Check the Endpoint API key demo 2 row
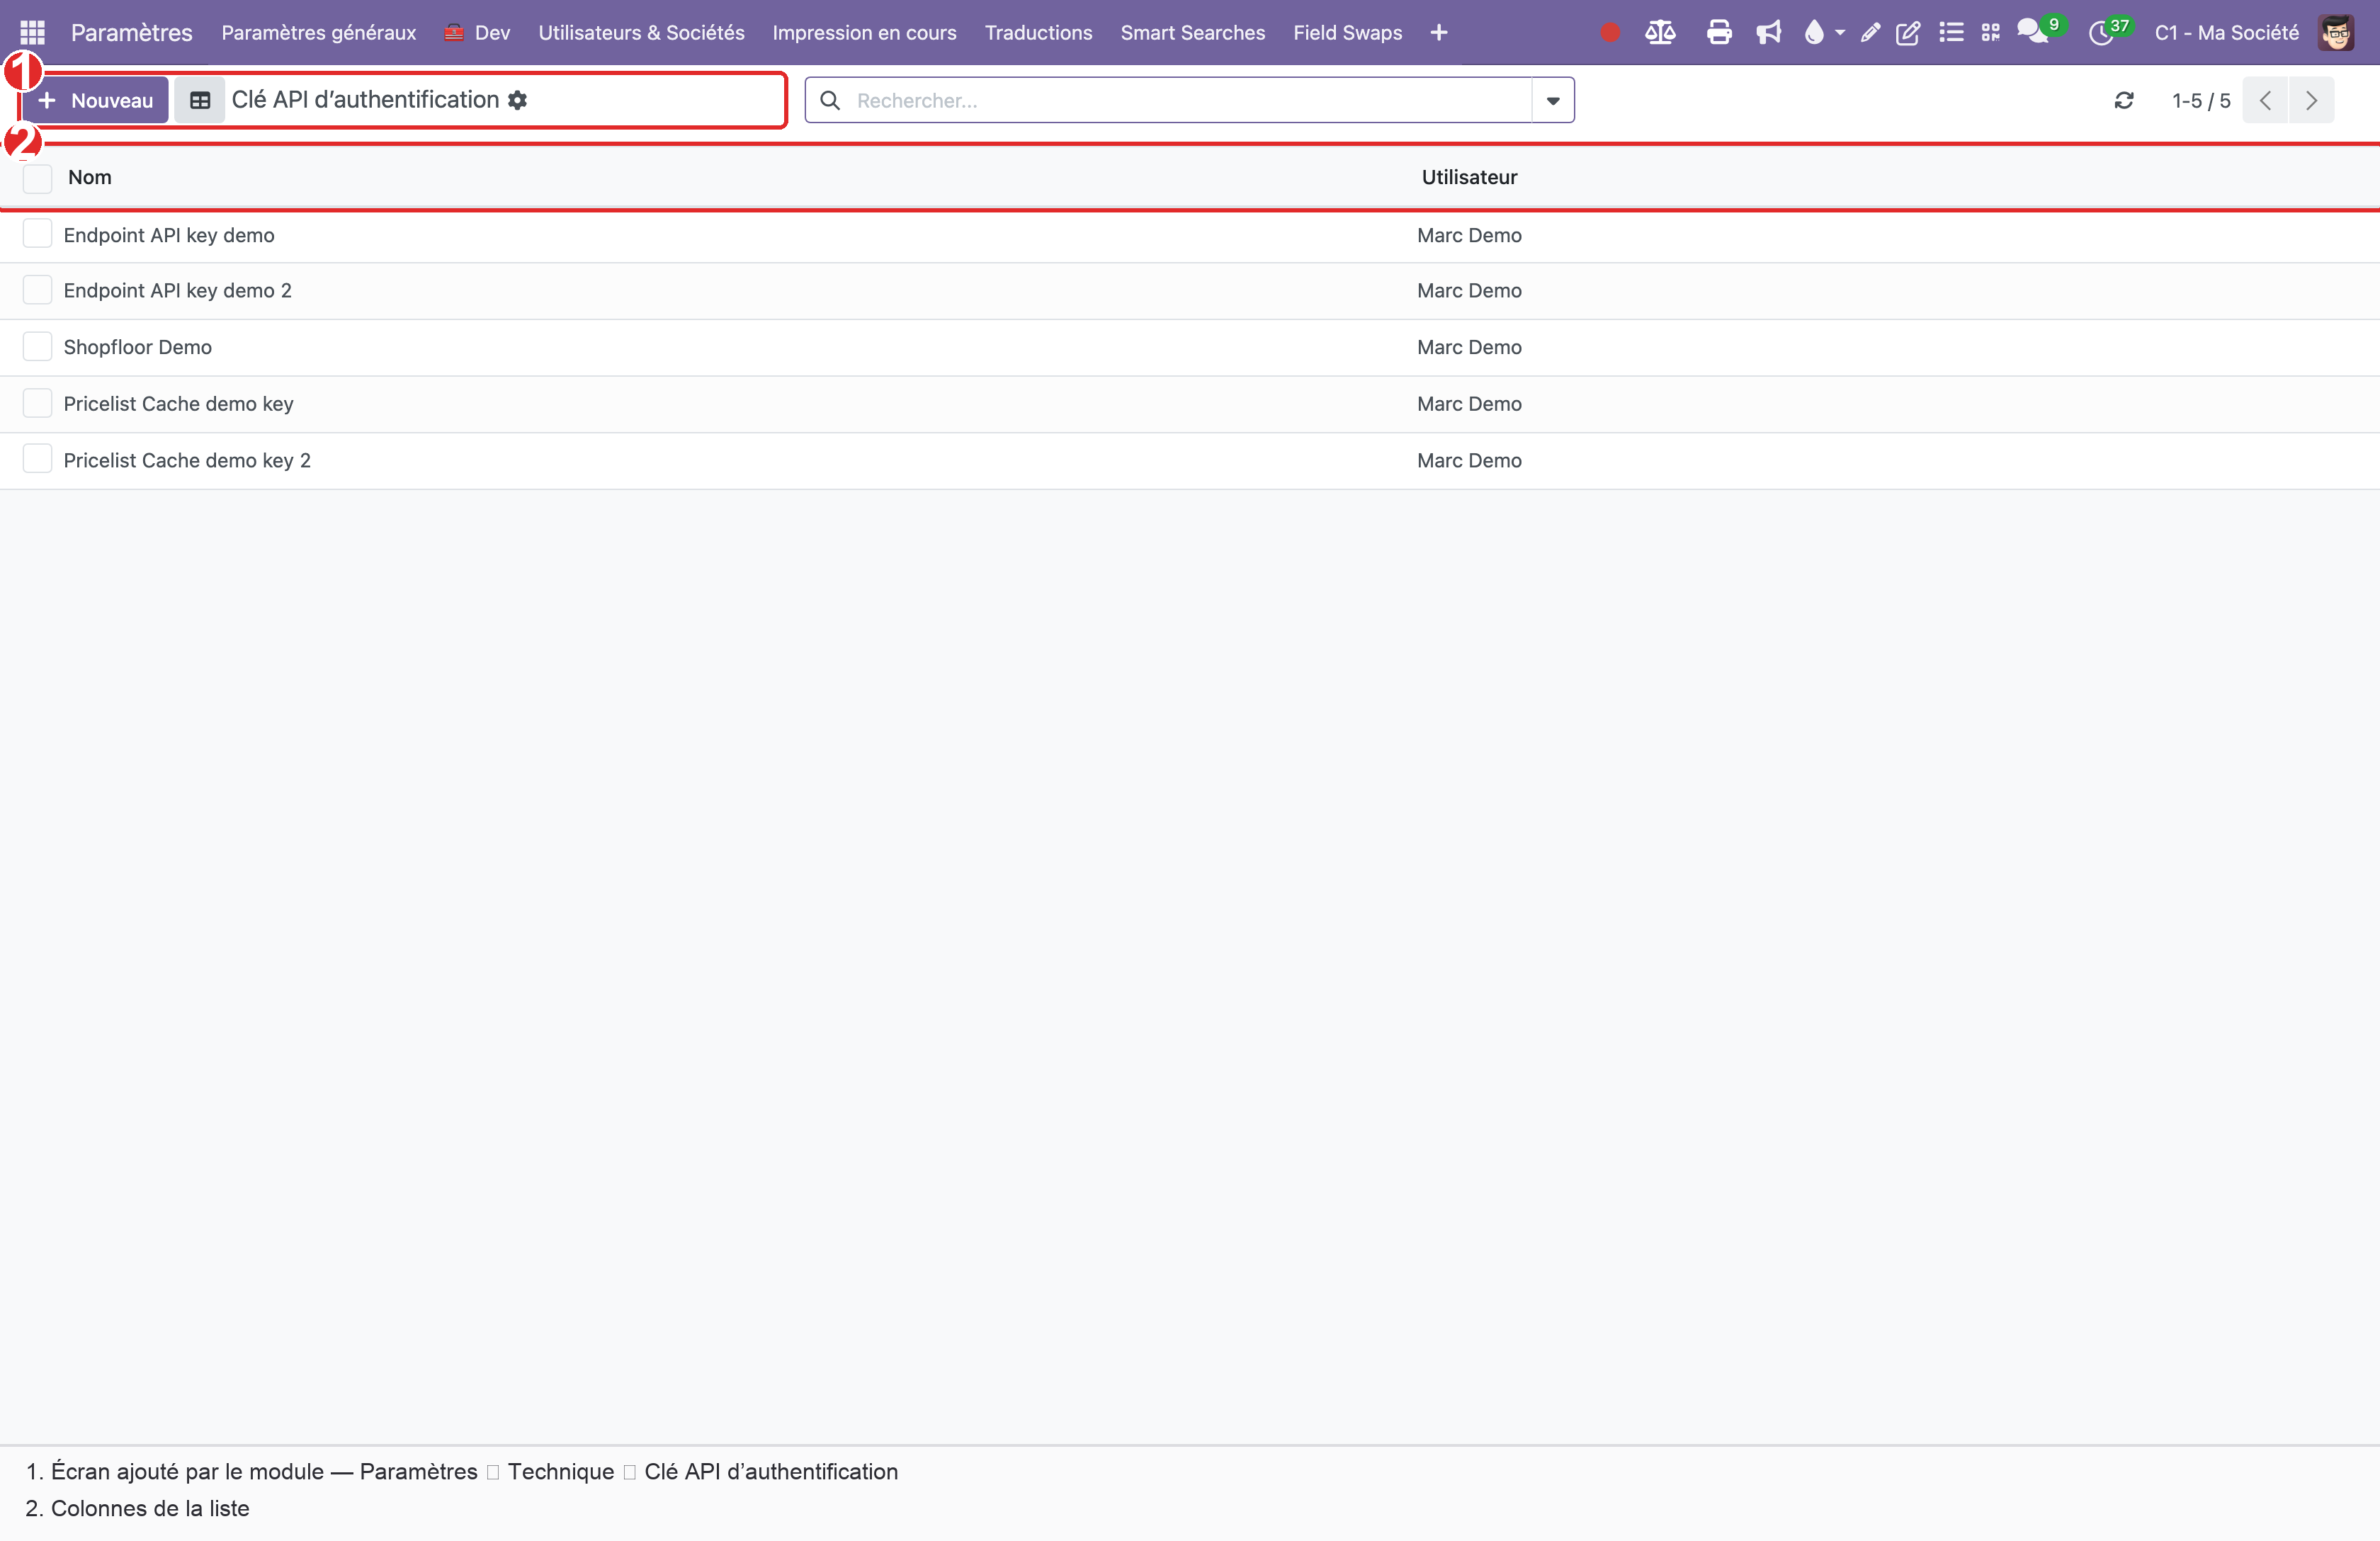 click(37, 290)
